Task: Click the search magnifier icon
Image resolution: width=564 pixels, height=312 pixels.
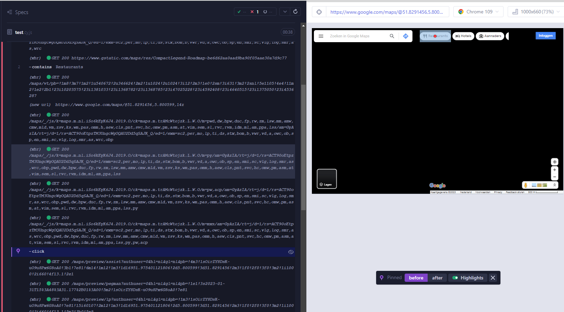Action: coord(392,36)
